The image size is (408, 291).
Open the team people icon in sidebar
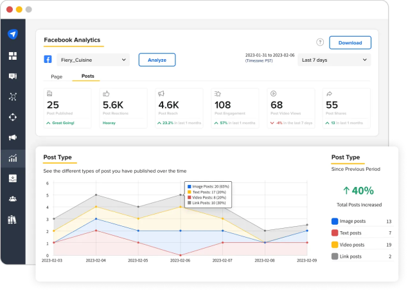(x=12, y=199)
